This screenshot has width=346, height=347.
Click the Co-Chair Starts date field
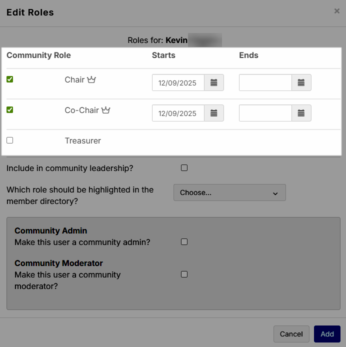coord(178,113)
